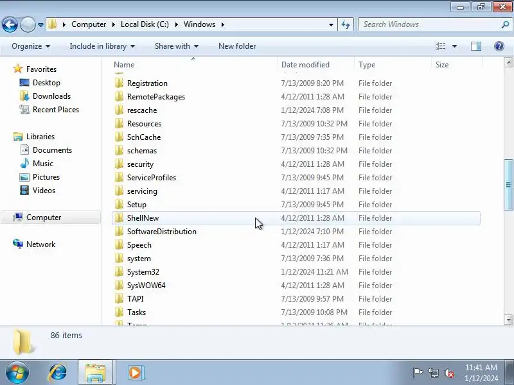Open the Share with menu
The image size is (514, 385).
tap(176, 46)
